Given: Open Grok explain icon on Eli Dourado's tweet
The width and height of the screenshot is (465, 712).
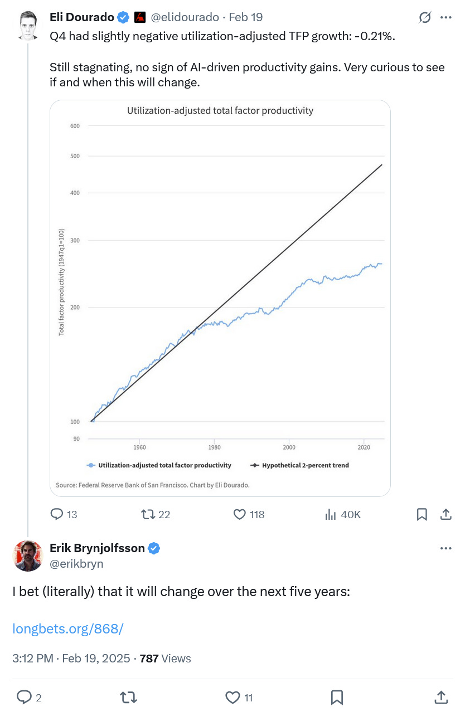Looking at the screenshot, I should pyautogui.click(x=425, y=18).
